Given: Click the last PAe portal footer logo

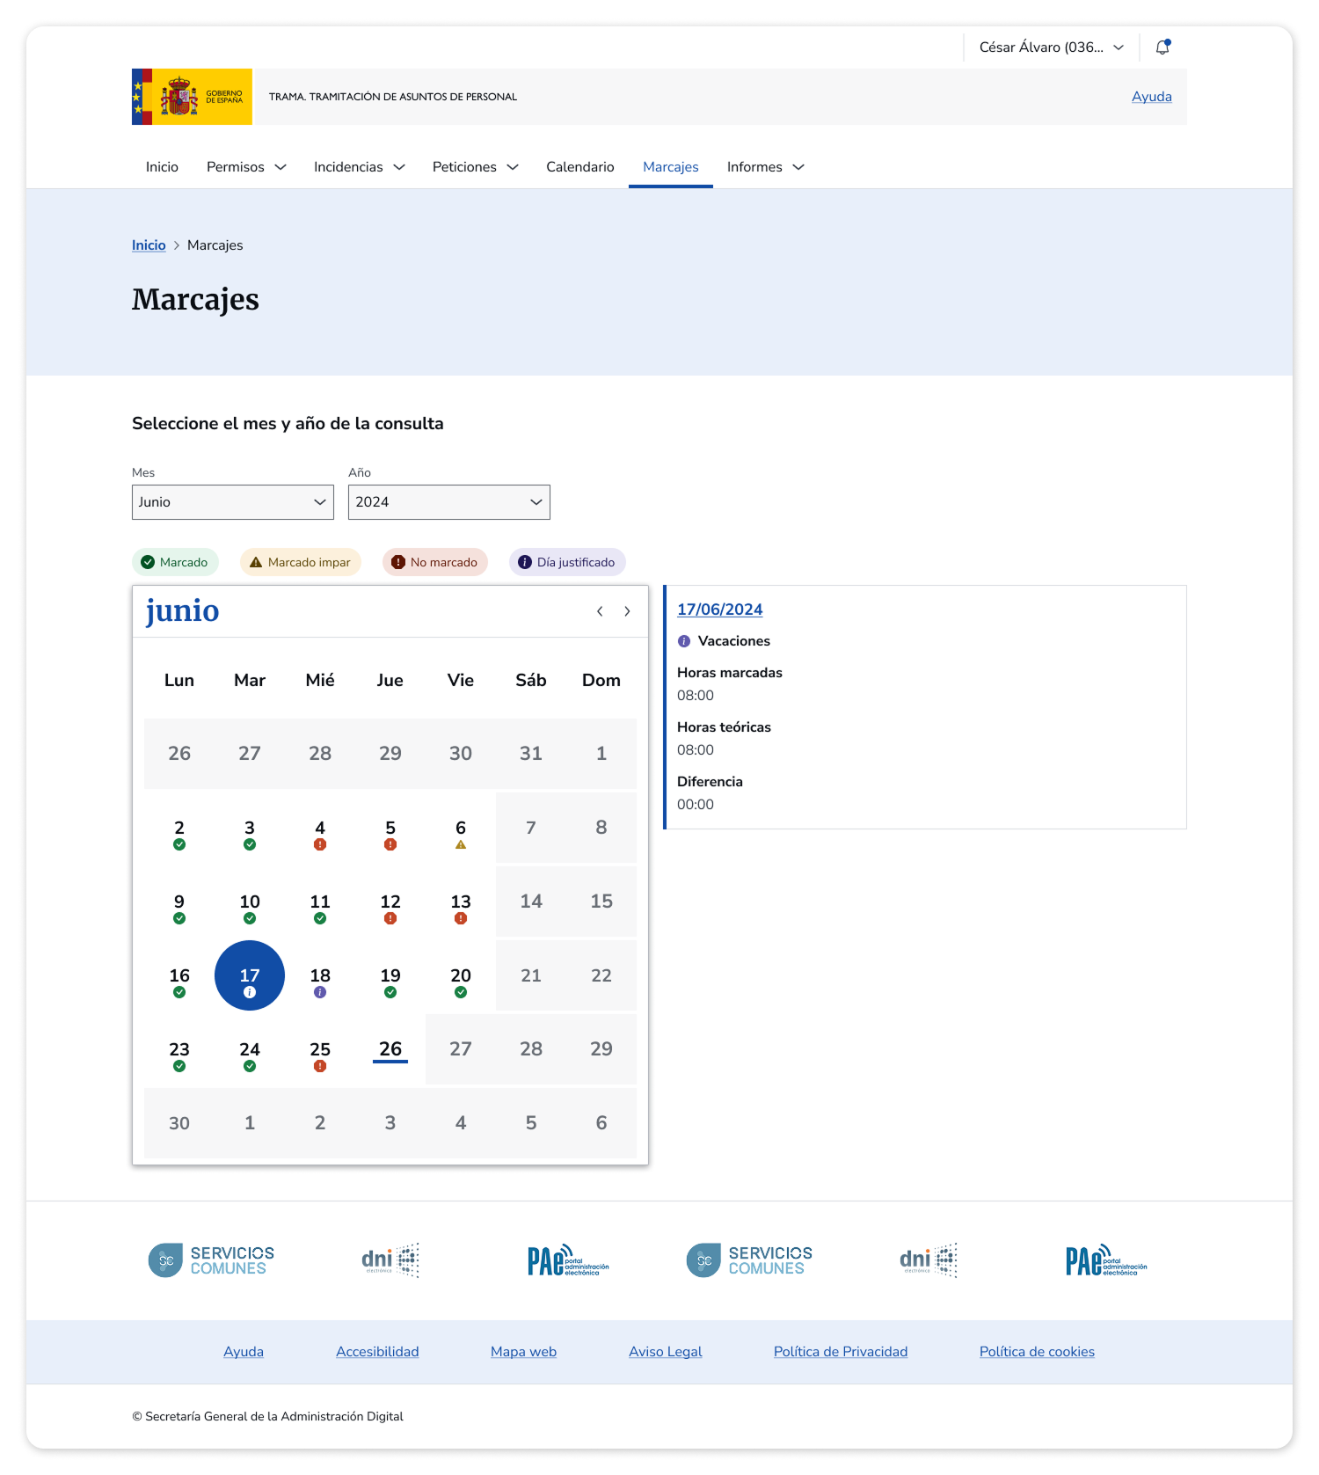Looking at the screenshot, I should pyautogui.click(x=1105, y=1260).
